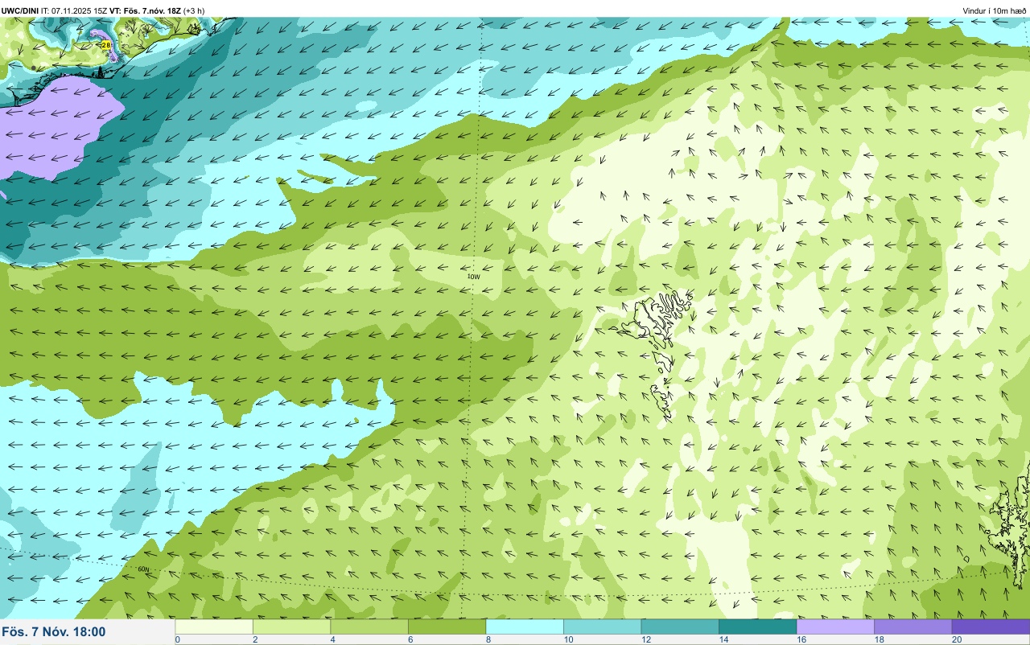
Task: Click the 'Vindur í 10m hæð' title
Action: point(994,10)
